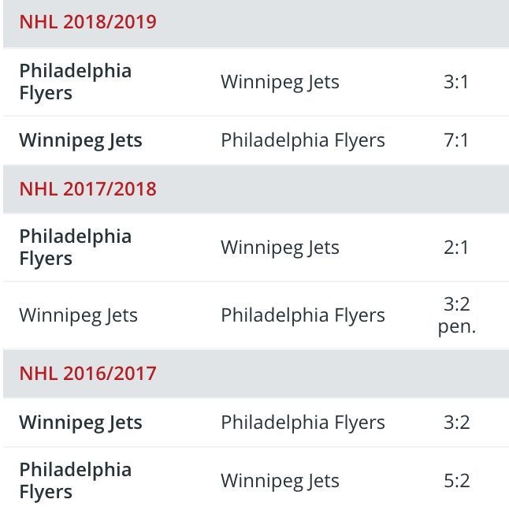Open Winnipeg Jets in the 2:1 match row
Viewport: 509px width, 514px height.
coord(280,248)
